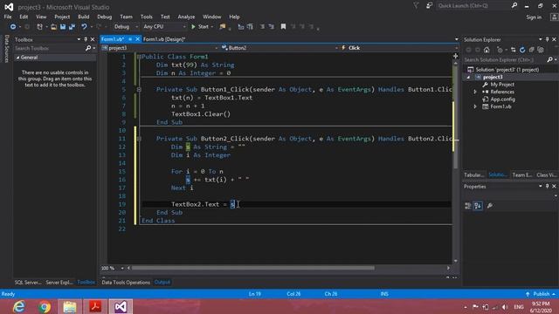
Task: Open a file with the folder icon
Action: tap(53, 27)
